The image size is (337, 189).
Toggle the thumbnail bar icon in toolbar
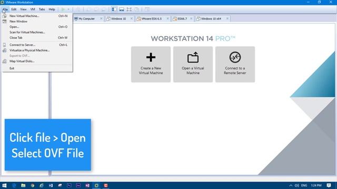[x=122, y=9]
